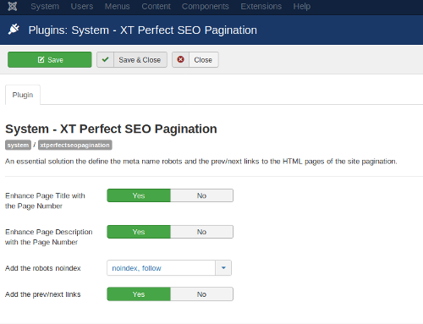Viewport: 423px width, 324px height.
Task: Open the Help menu
Action: click(302, 6)
